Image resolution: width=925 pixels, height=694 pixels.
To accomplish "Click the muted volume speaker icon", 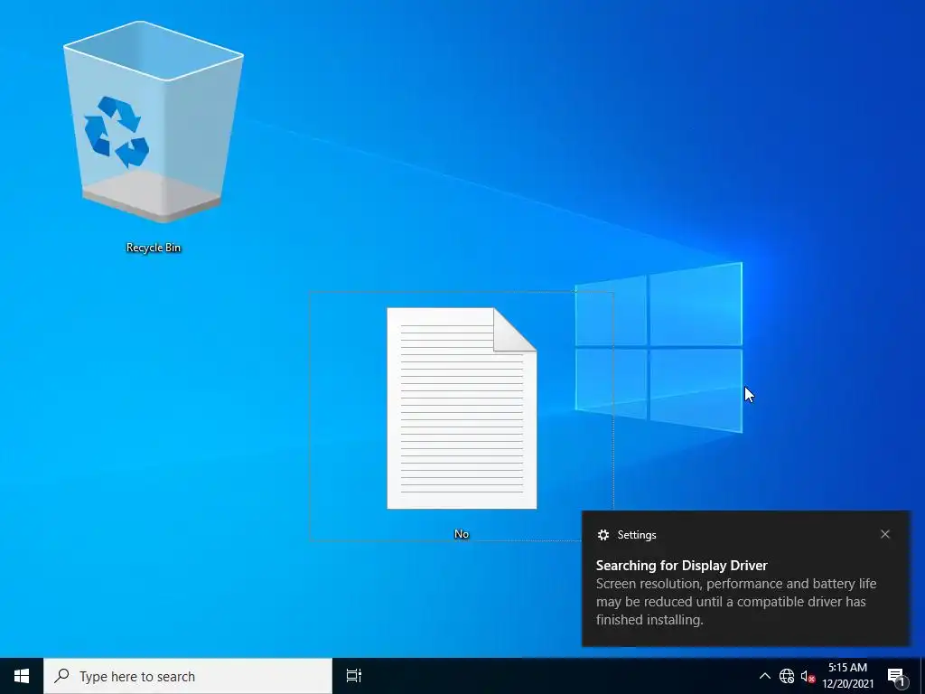I will point(808,676).
